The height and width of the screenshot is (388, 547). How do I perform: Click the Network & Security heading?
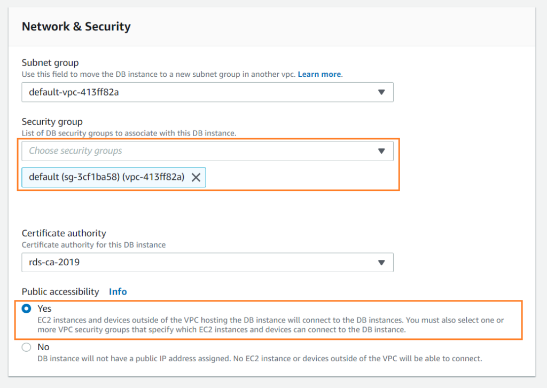[76, 27]
